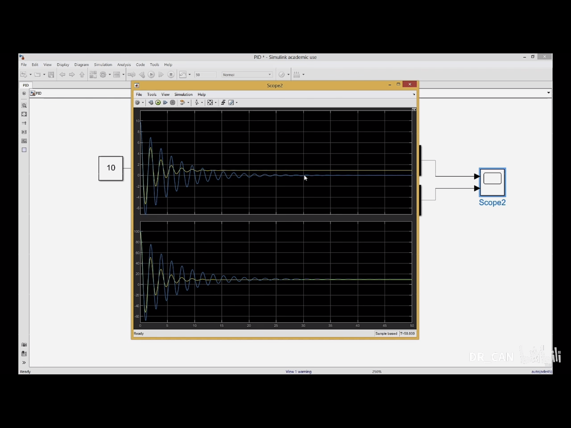
Task: Click the Forward arrow in Simulink toolbar
Action: coord(72,75)
